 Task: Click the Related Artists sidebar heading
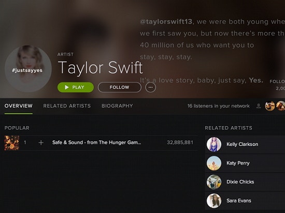pos(229,128)
